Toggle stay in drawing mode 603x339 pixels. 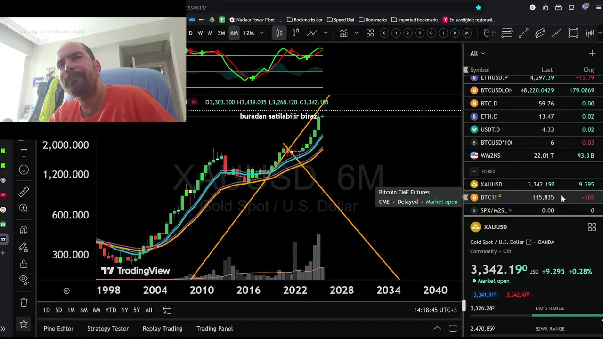click(24, 247)
